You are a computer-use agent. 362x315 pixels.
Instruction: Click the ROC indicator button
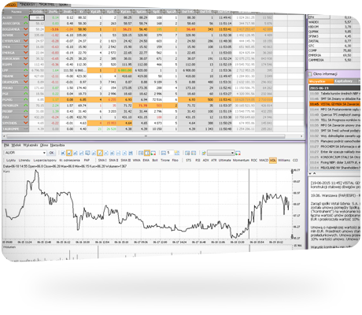254,160
